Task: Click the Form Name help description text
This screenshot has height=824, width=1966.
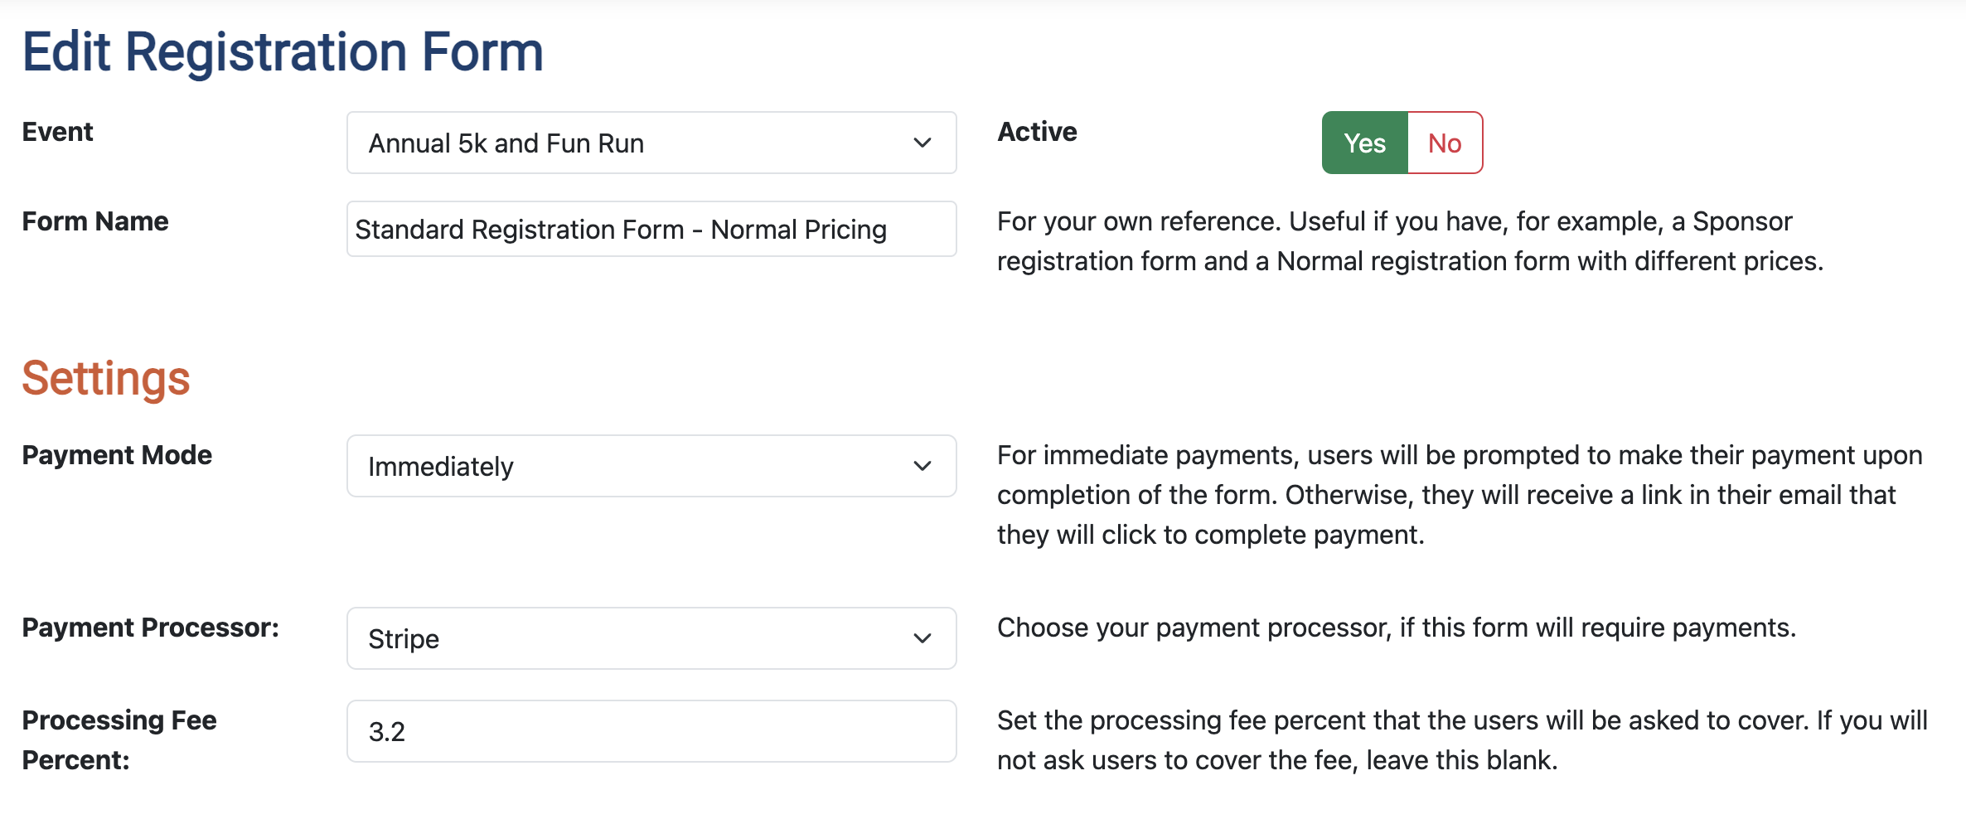Action: tap(1409, 241)
